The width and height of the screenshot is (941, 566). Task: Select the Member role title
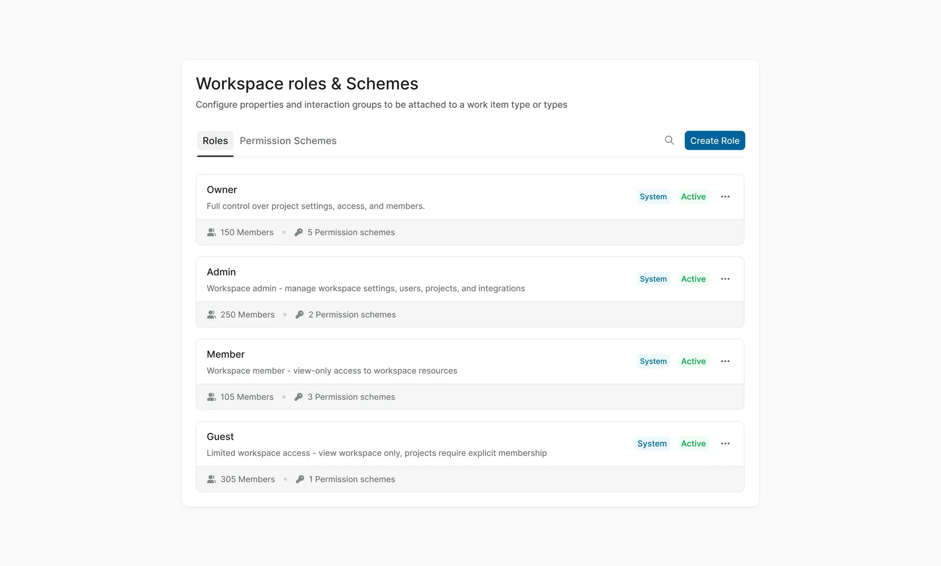pyautogui.click(x=225, y=354)
